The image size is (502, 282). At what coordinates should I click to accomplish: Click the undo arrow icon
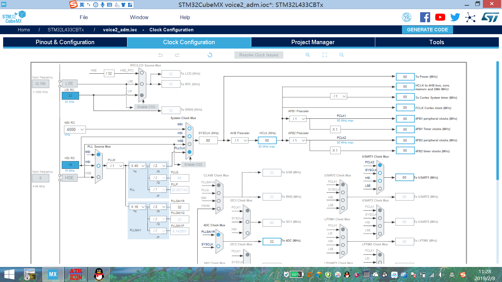click(160, 55)
